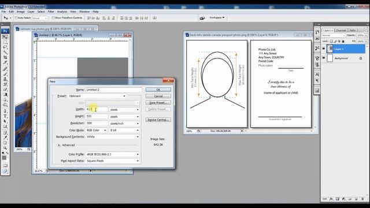Viewport: 370px width, 208px height.
Task: Click the foreground color swatch
Action: [4, 158]
